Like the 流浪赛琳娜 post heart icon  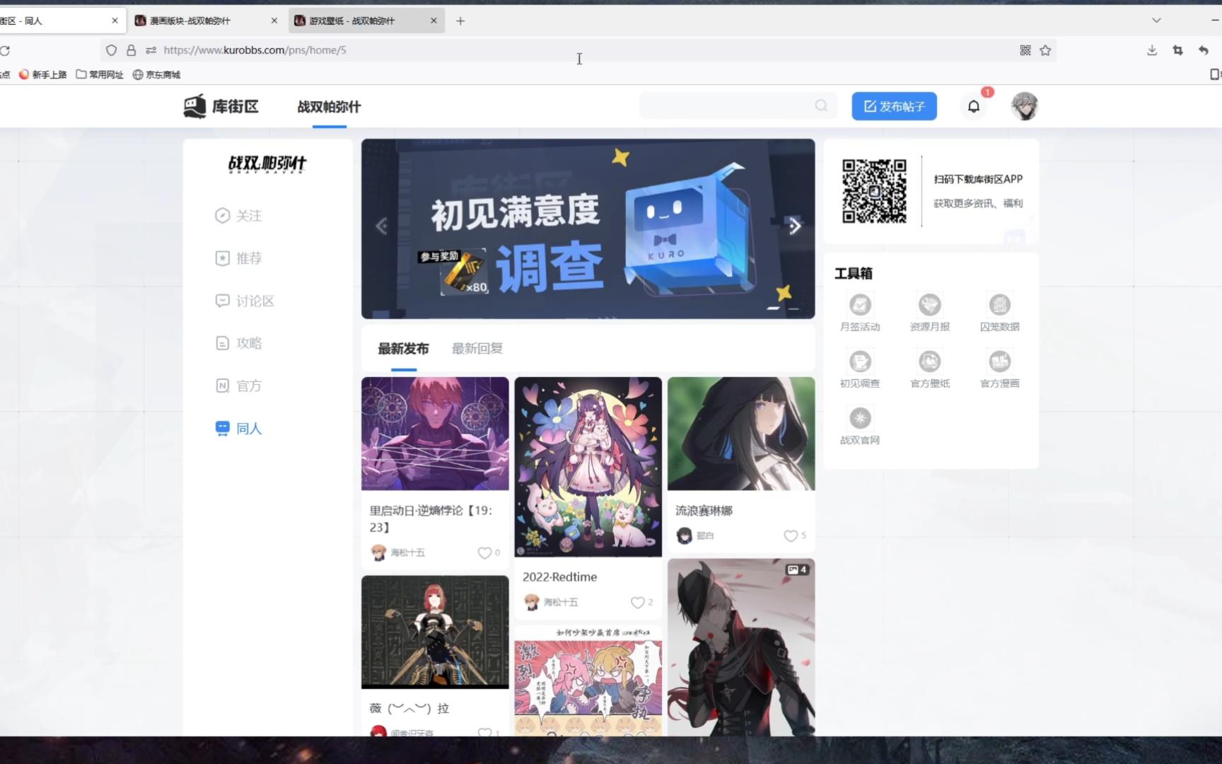[791, 536]
